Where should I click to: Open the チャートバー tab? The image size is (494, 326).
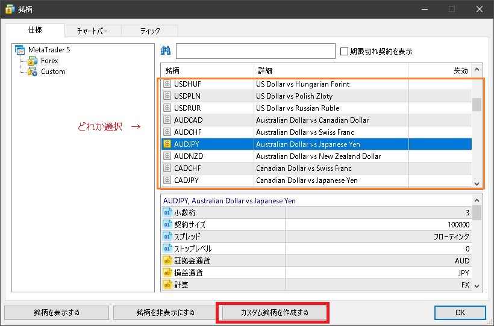[x=93, y=31]
